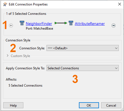Open the Apply Connection Style To dropdown
This screenshot has height=111, width=124.
82,68
